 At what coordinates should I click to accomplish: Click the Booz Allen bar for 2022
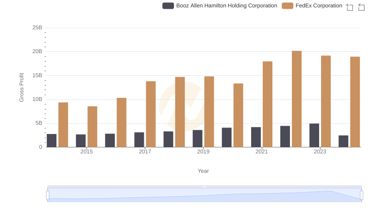(285, 136)
